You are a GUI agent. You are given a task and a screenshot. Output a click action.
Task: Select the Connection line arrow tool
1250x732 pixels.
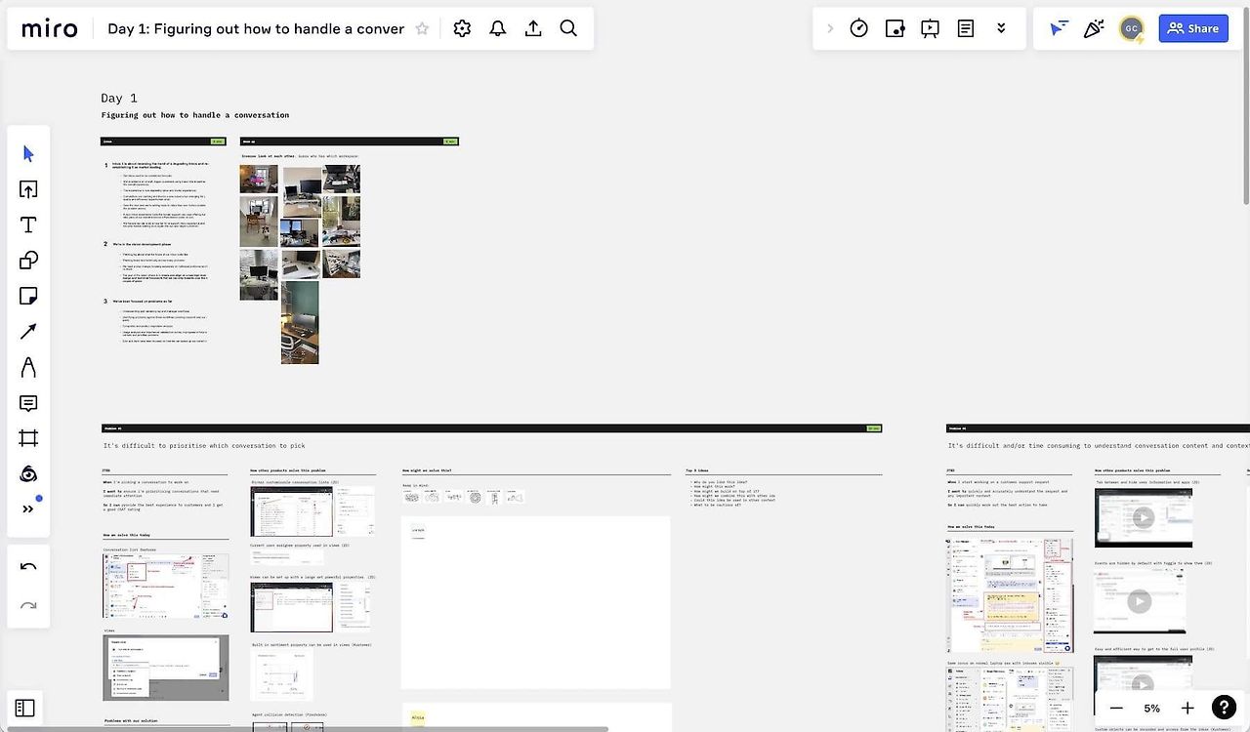28,332
